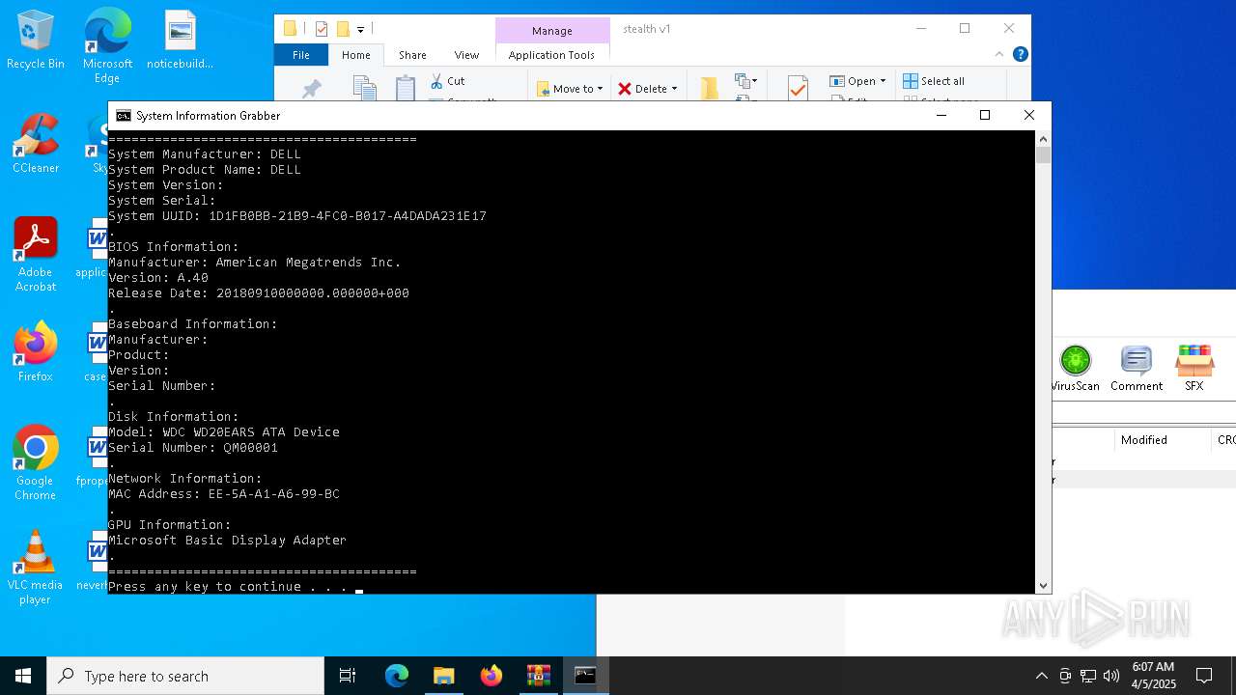Collapse the Explorer ribbon with the chevron
Image resolution: width=1236 pixels, height=695 pixels.
tap(1000, 54)
